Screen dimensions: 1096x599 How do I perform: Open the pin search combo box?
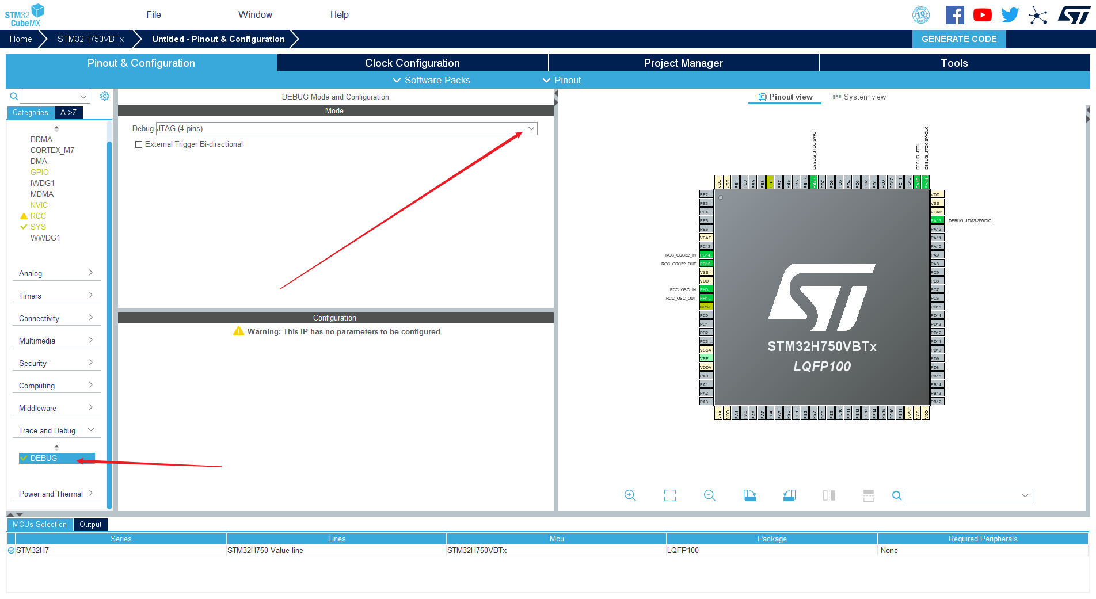pos(968,495)
